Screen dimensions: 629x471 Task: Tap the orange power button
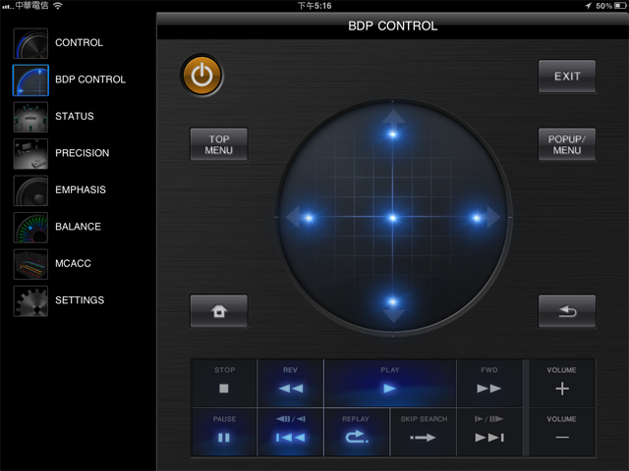[x=201, y=76]
